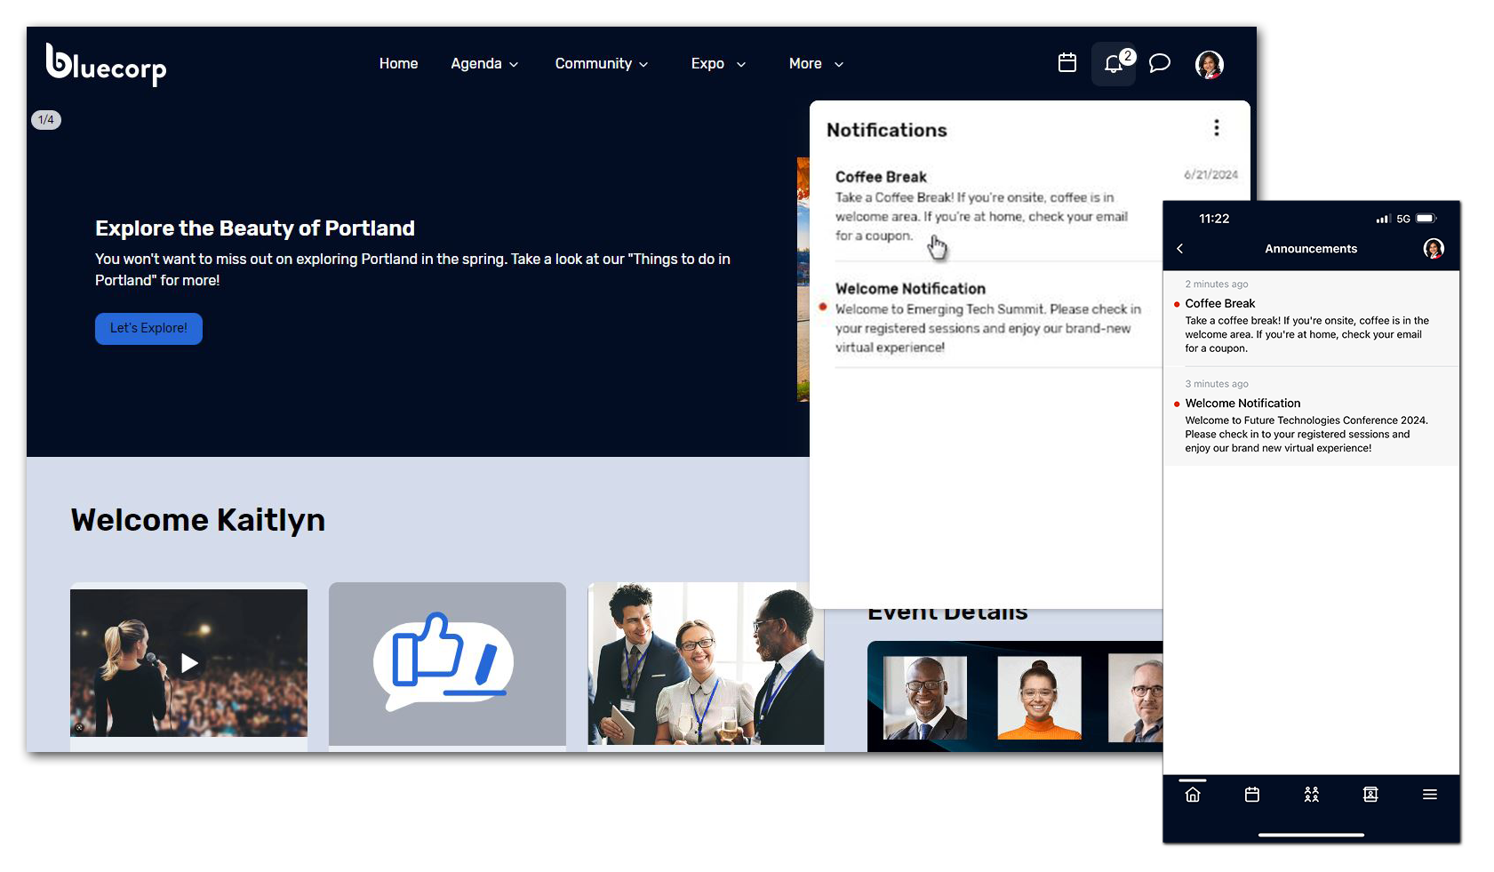Open the calendar icon in top navigation

1067,63
